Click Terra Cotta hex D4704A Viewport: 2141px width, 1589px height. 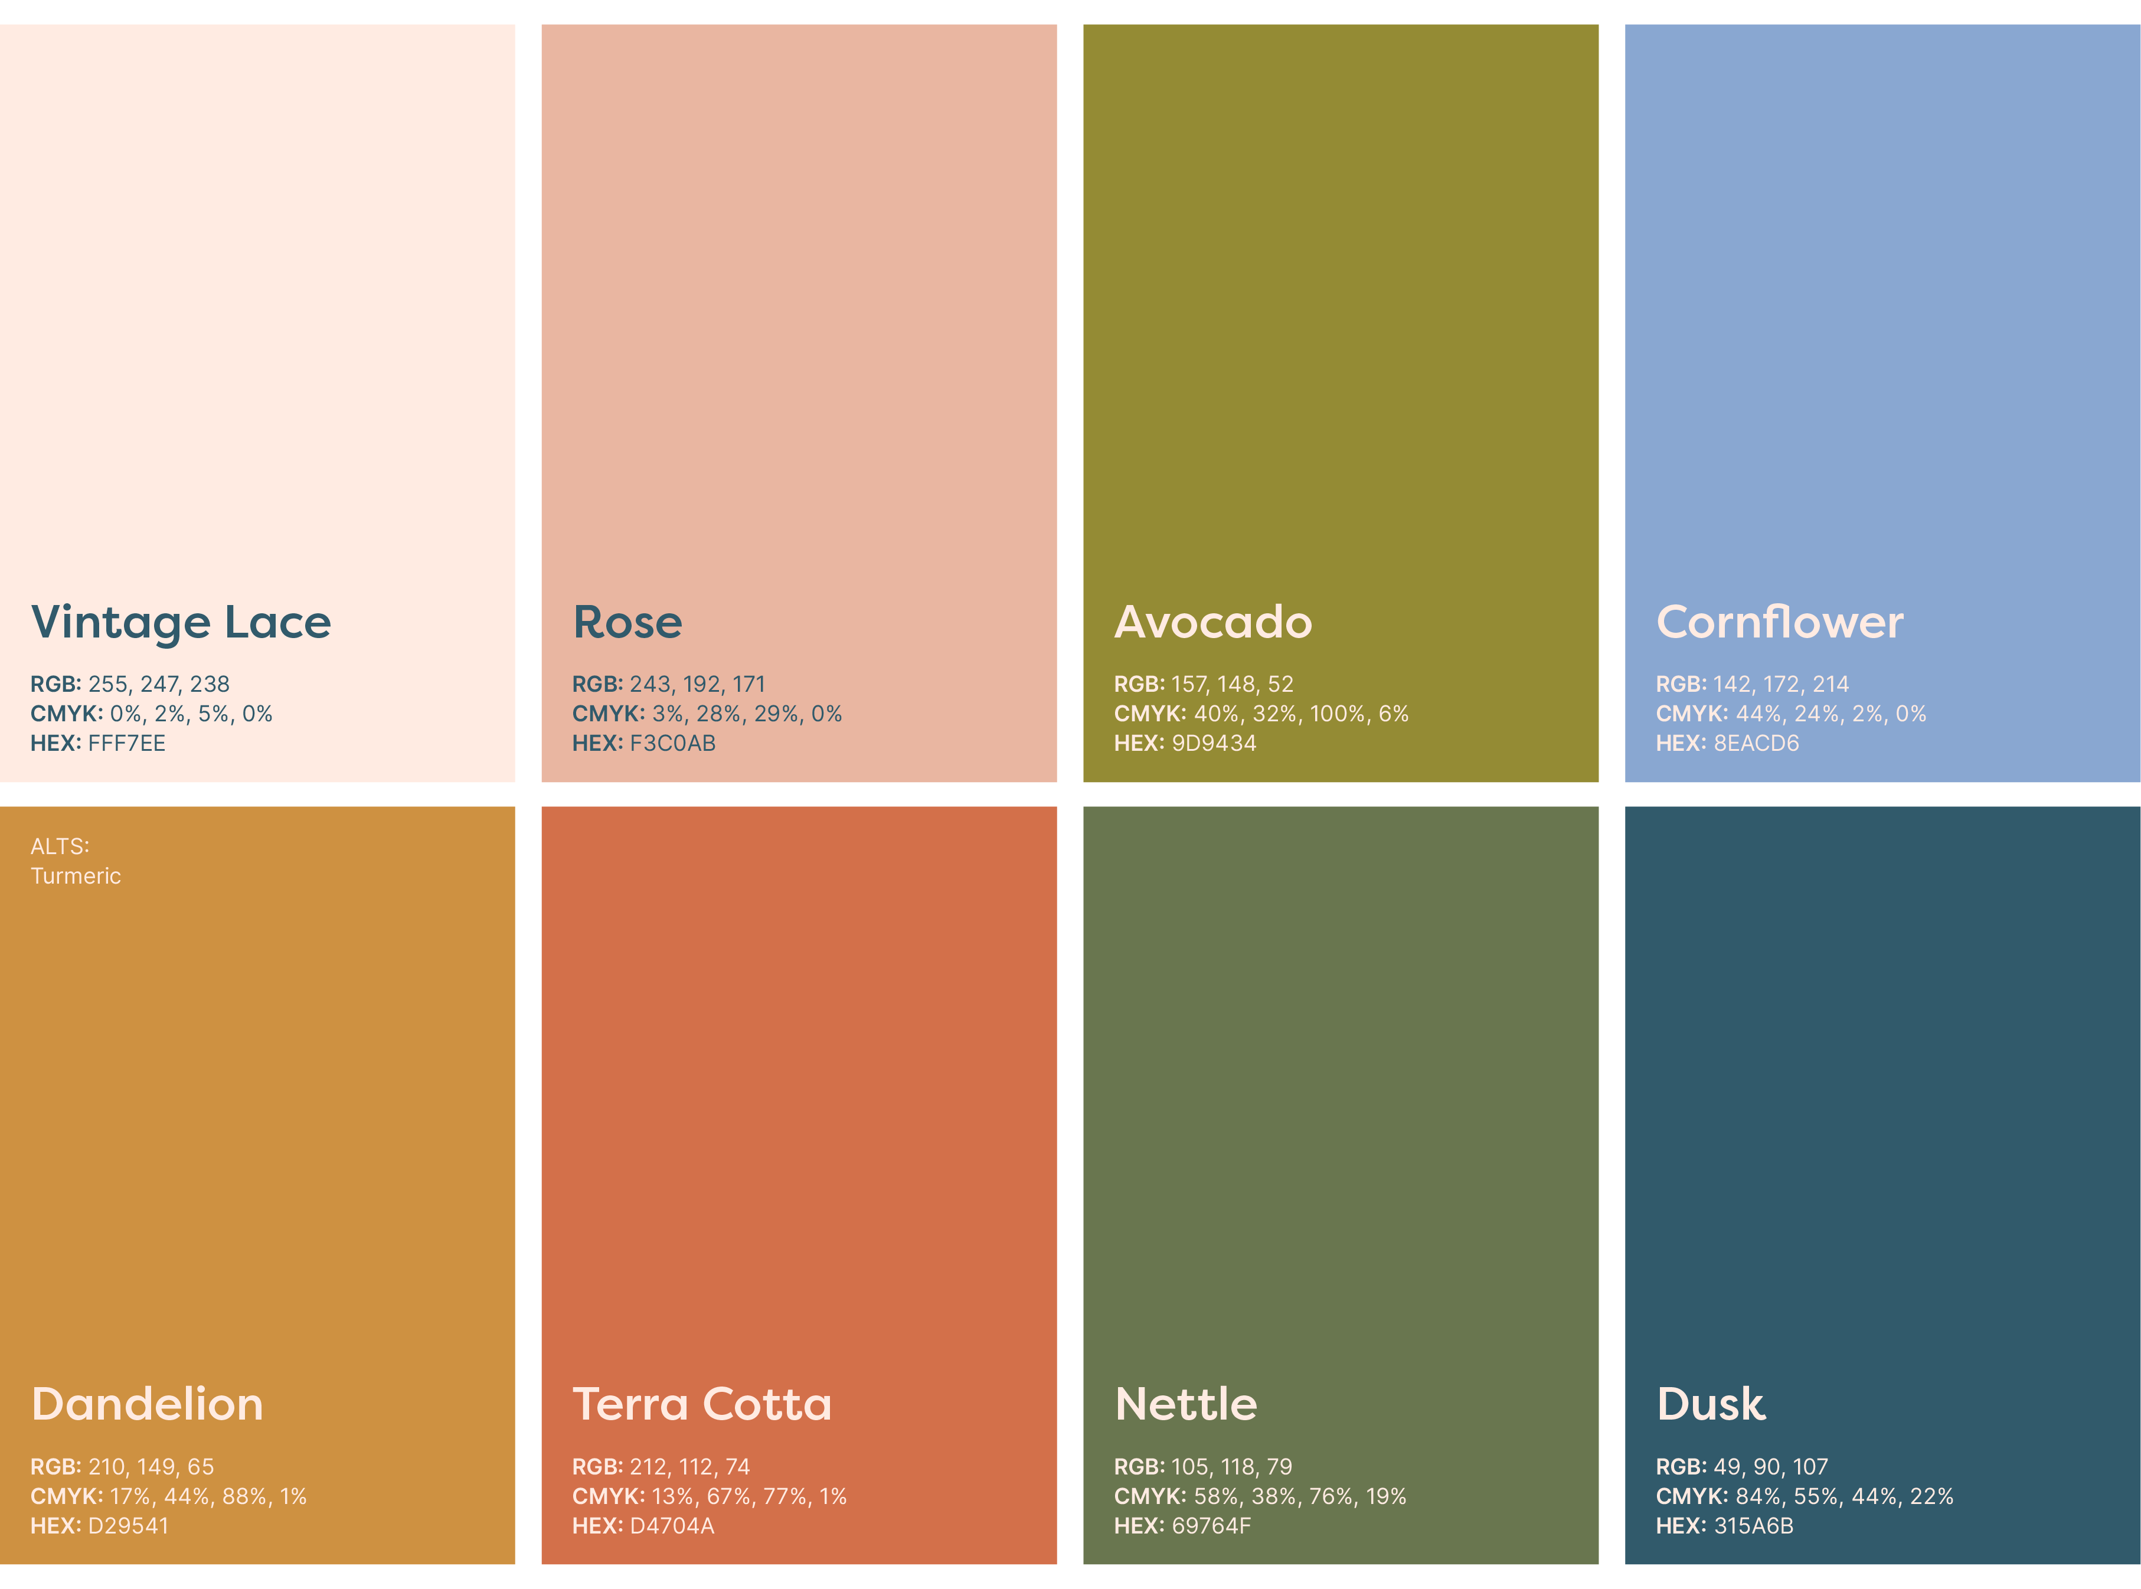671,1526
